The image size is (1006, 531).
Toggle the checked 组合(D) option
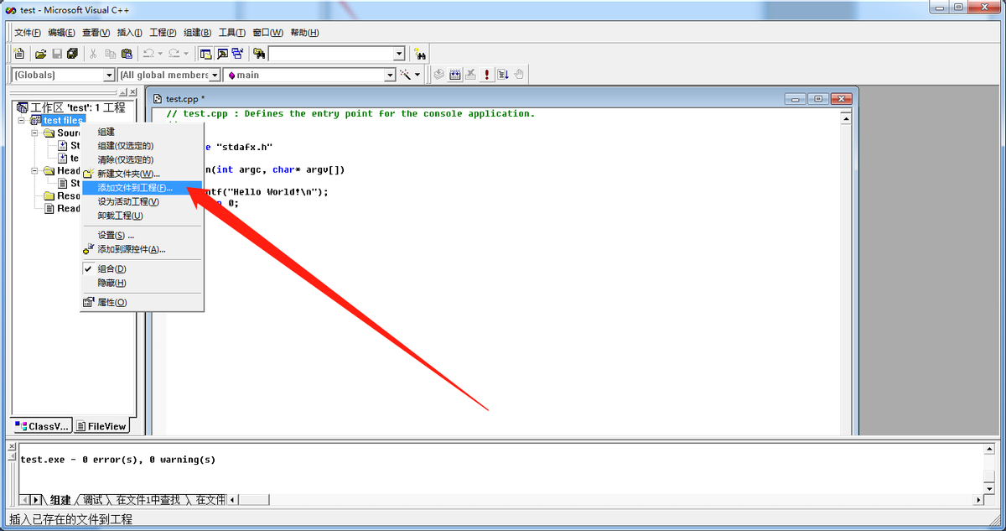point(142,268)
